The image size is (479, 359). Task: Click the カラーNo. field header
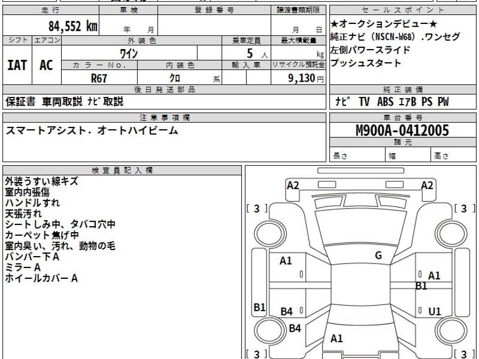99,65
